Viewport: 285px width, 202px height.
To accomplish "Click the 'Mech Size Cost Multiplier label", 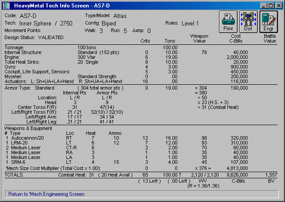I will tap(53, 168).
